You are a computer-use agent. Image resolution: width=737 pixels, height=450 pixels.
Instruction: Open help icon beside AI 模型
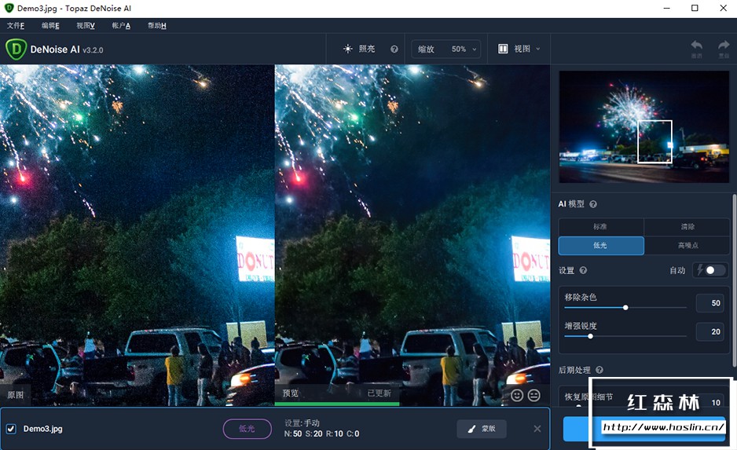[x=593, y=204]
